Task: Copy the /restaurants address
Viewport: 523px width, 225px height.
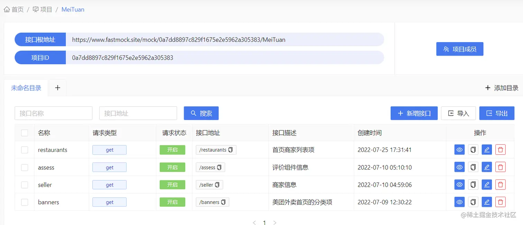Action: 230,150
